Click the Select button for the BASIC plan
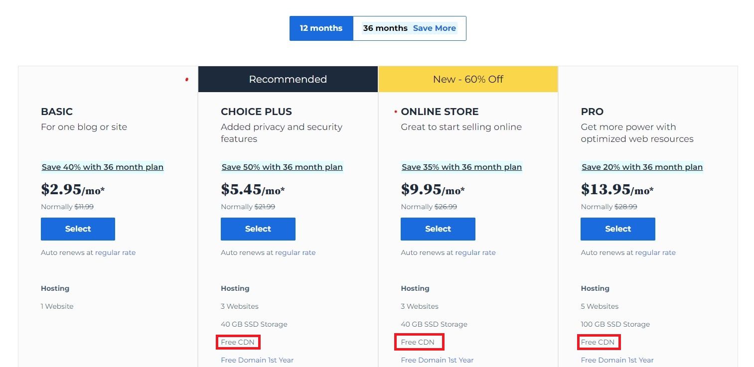Viewport: 754px width, 367px height. coord(78,229)
